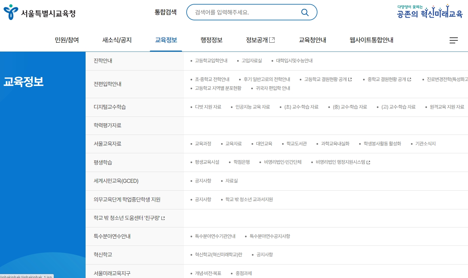The image size is (468, 278).
Task: Select the 교육정보 menu tab
Action: [166, 40]
